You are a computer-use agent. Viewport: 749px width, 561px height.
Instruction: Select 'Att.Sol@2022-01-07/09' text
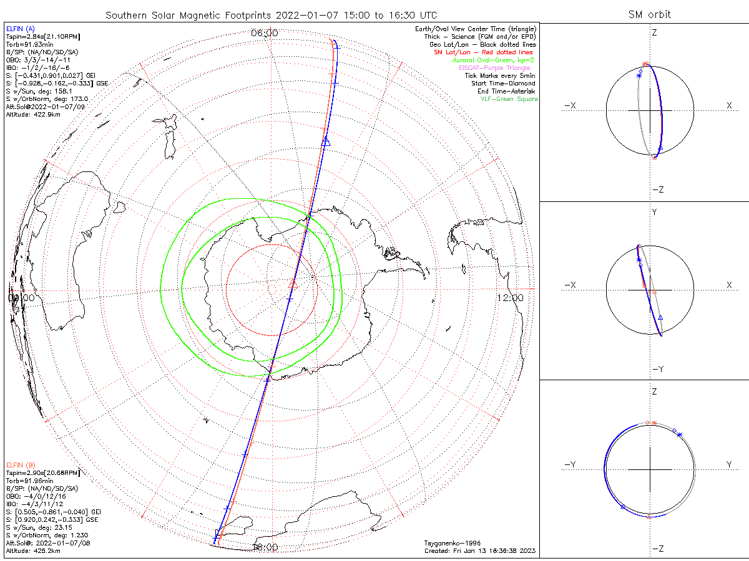[45, 107]
